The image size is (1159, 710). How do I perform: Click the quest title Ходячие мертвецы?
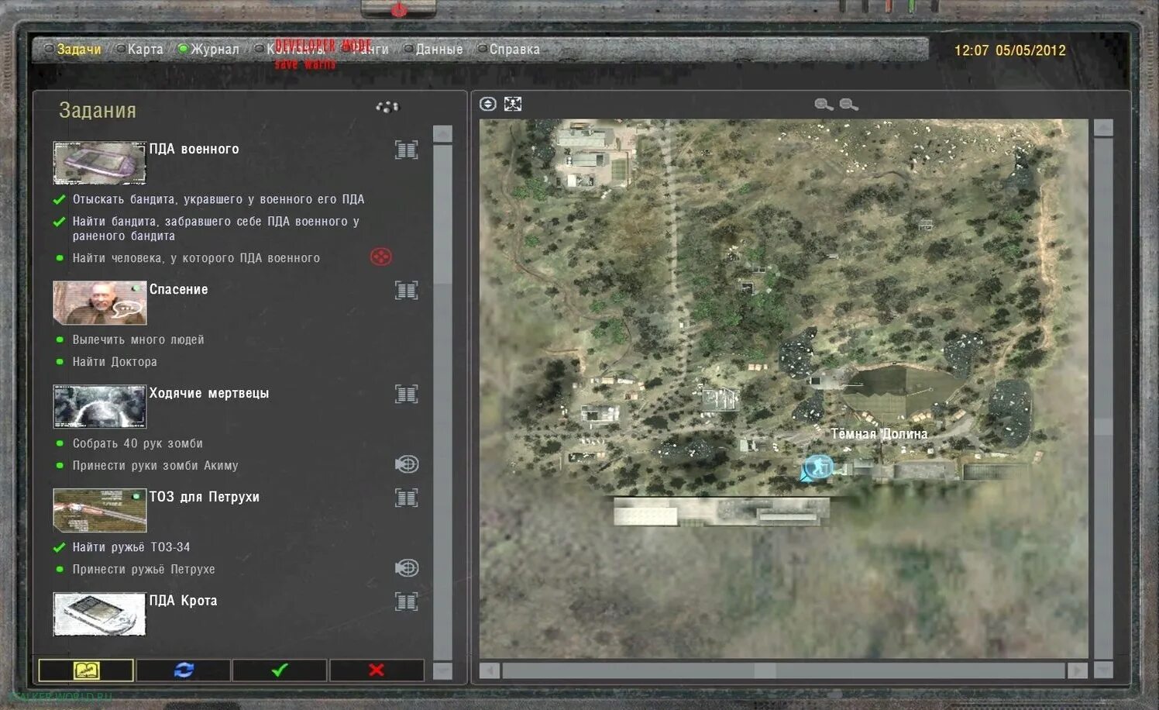[209, 393]
